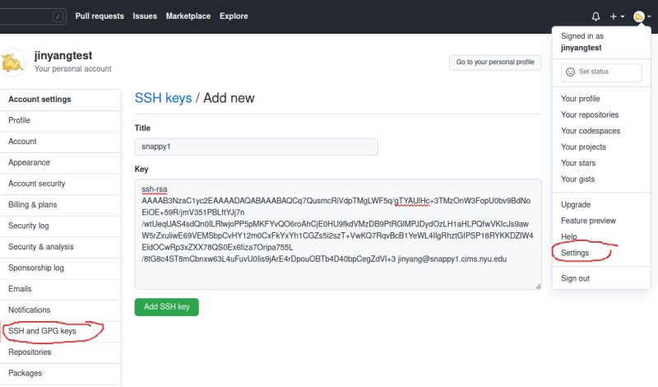Open Issues in top navigation

pyautogui.click(x=145, y=16)
